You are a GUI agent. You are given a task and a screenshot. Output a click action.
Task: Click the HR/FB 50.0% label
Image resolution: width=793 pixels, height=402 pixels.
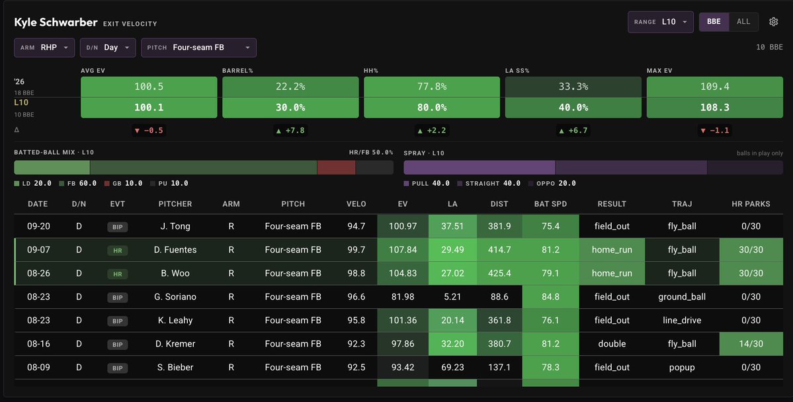pyautogui.click(x=371, y=152)
